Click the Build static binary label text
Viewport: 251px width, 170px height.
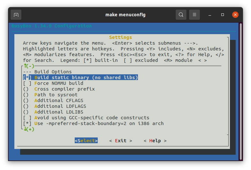[86, 78]
